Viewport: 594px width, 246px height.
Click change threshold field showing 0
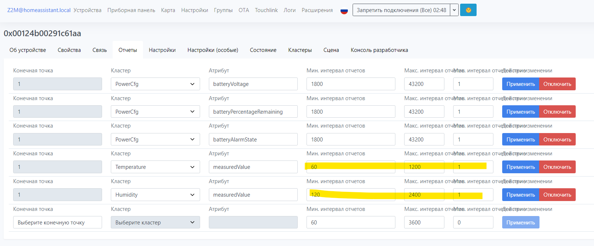[x=473, y=223]
